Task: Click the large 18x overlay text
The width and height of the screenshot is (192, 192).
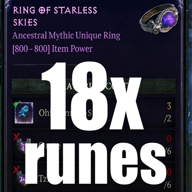Action: 92,96
